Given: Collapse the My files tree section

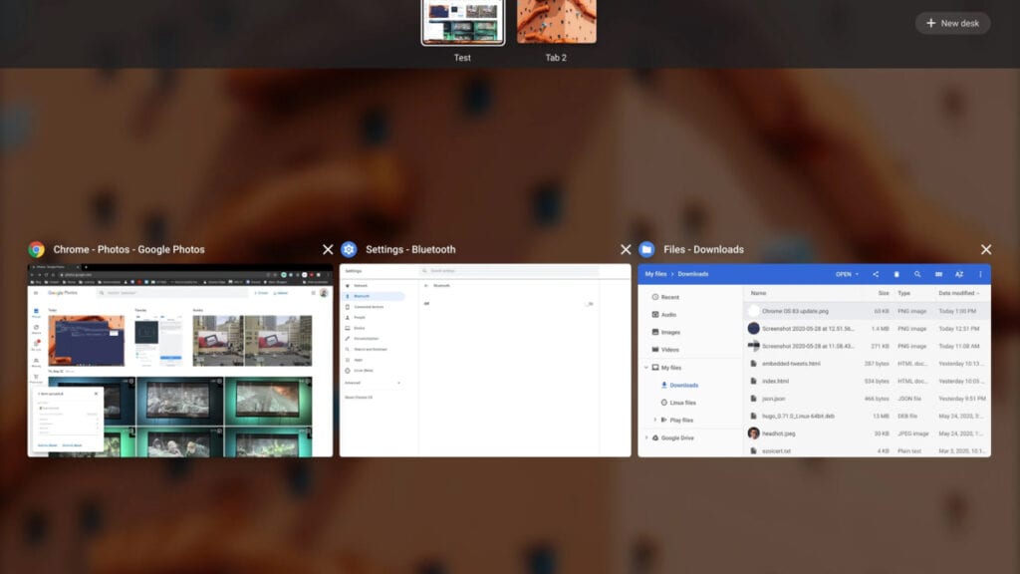Looking at the screenshot, I should 646,368.
